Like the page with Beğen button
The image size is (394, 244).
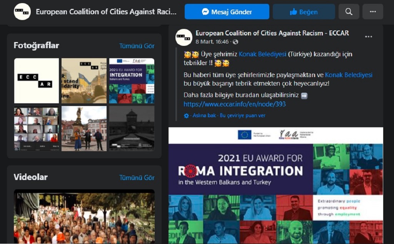tap(304, 12)
